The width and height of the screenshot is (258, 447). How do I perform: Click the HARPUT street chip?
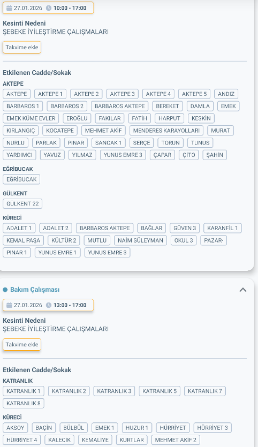pyautogui.click(x=170, y=118)
